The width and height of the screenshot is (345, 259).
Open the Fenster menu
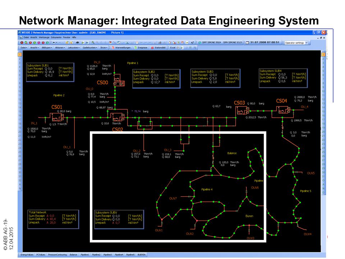pyautogui.click(x=67, y=37)
